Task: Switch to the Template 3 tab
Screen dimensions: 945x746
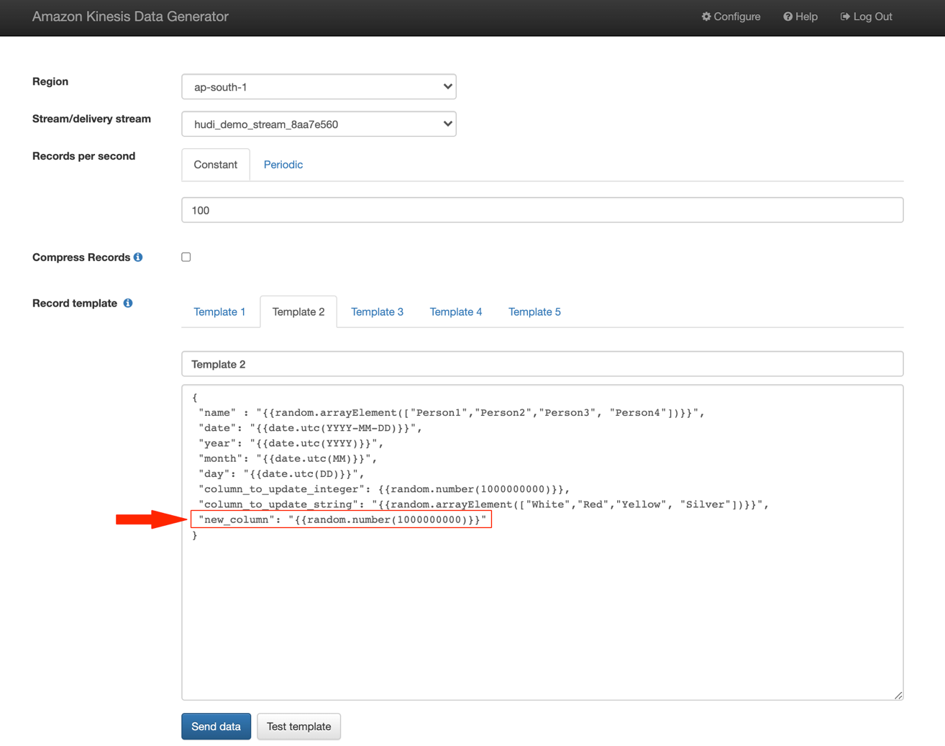Action: tap(377, 311)
